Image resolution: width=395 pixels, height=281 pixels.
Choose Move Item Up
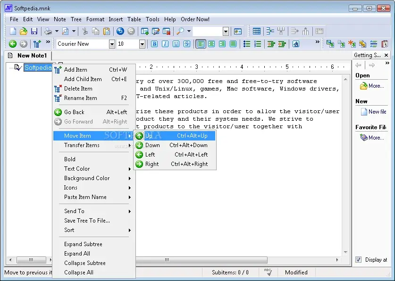click(175, 136)
